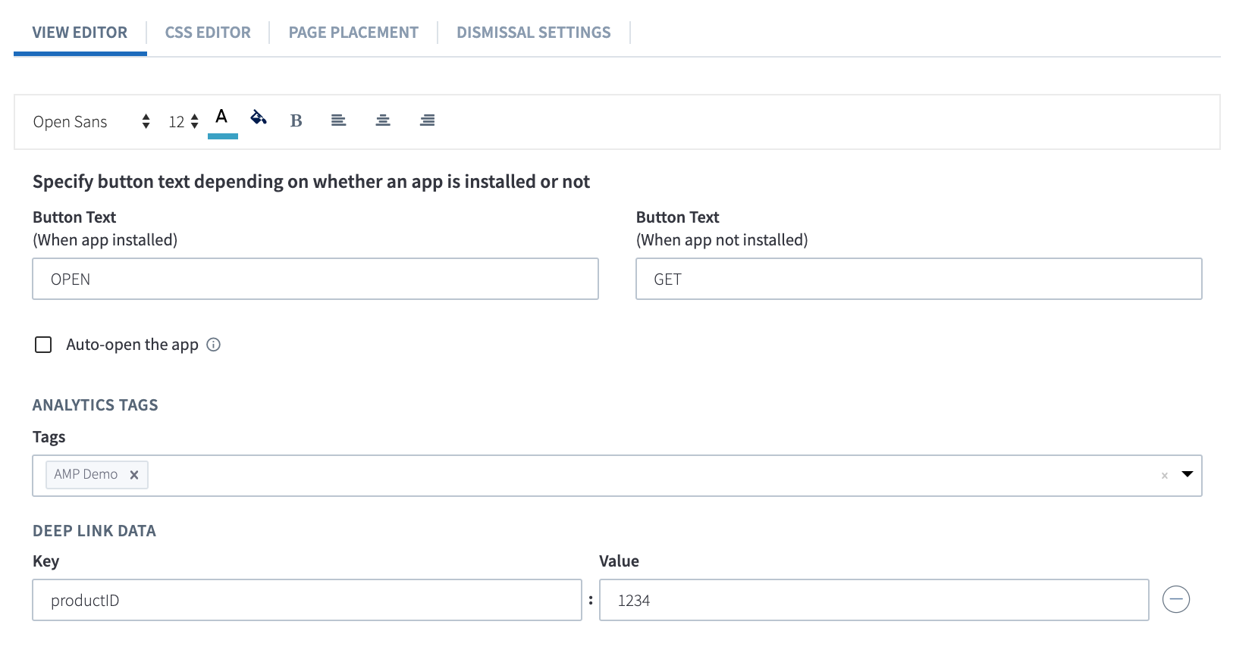Screen dimensions: 1233x659
Task: Open the text color picker icon
Action: pos(221,120)
